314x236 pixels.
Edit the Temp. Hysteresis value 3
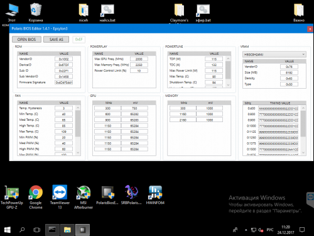click(x=64, y=108)
